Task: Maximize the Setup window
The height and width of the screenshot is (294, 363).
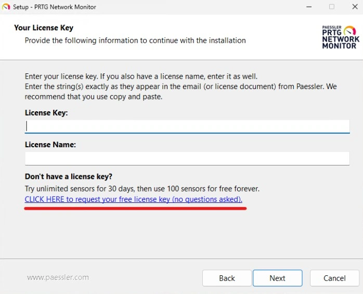Action: point(332,7)
